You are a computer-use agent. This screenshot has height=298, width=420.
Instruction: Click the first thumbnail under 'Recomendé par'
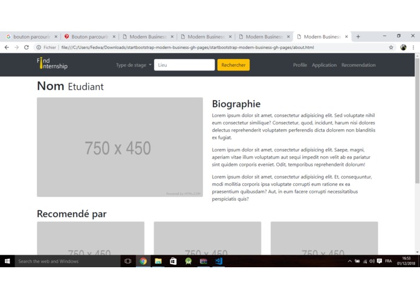[91, 238]
